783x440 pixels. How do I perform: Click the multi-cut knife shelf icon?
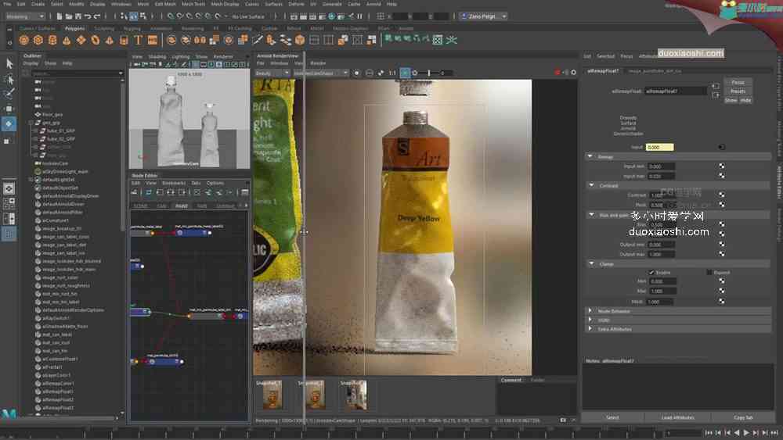[258, 40]
